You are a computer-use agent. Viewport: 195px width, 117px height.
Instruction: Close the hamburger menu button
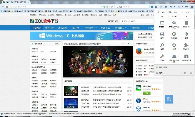(192, 6)
